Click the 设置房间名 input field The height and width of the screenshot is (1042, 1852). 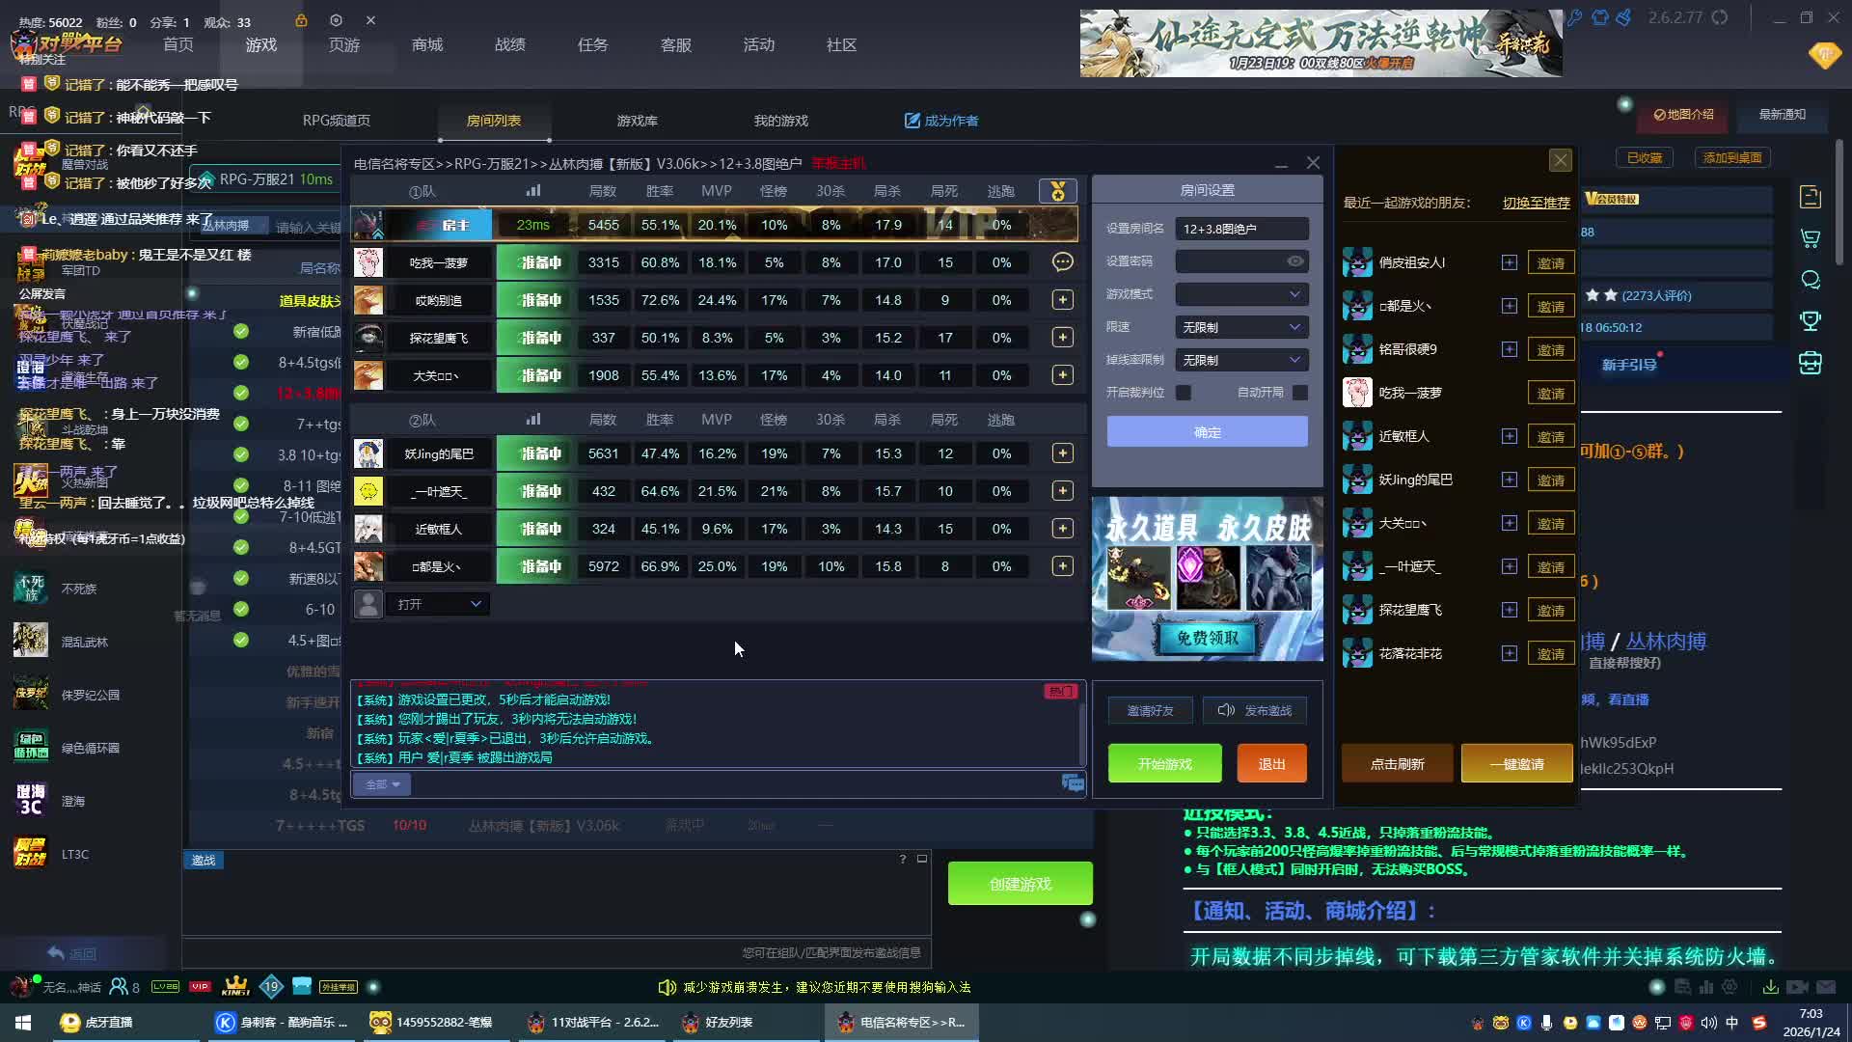coord(1241,229)
